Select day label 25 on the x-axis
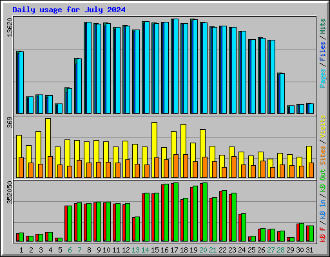 pyautogui.click(x=251, y=250)
